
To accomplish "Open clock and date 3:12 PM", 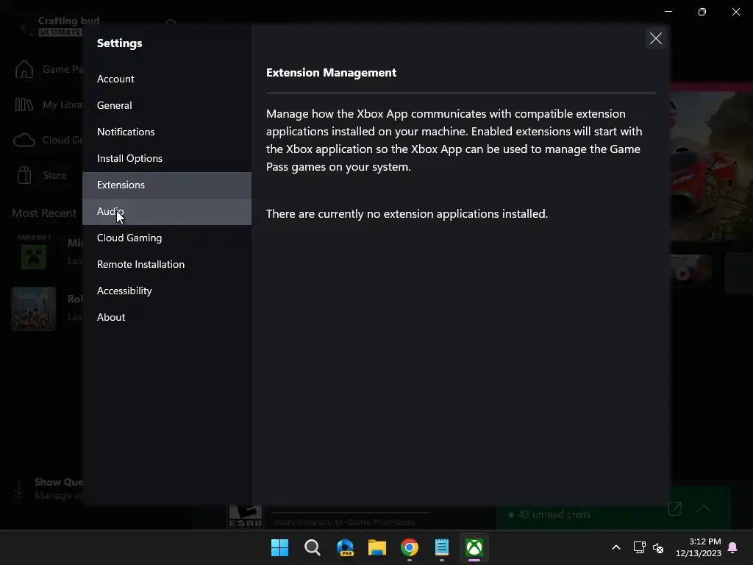I will point(699,547).
